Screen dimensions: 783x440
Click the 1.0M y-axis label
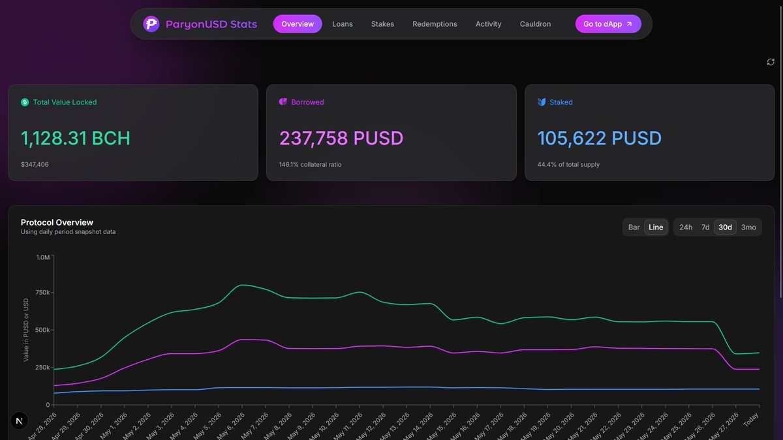(x=42, y=257)
